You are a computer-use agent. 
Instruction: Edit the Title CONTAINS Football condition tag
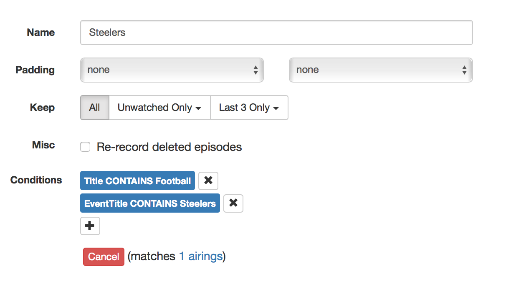click(x=137, y=181)
